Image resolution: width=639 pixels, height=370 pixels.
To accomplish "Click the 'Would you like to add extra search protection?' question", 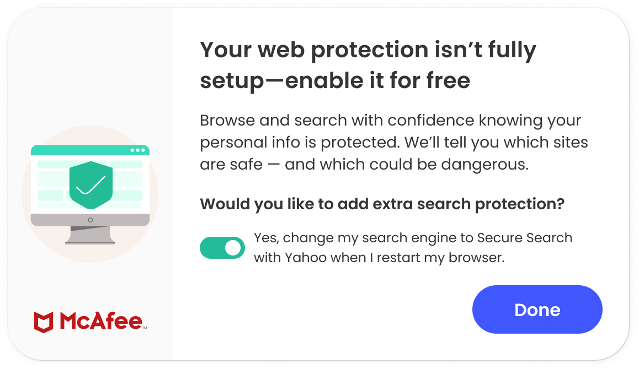I will tap(382, 204).
